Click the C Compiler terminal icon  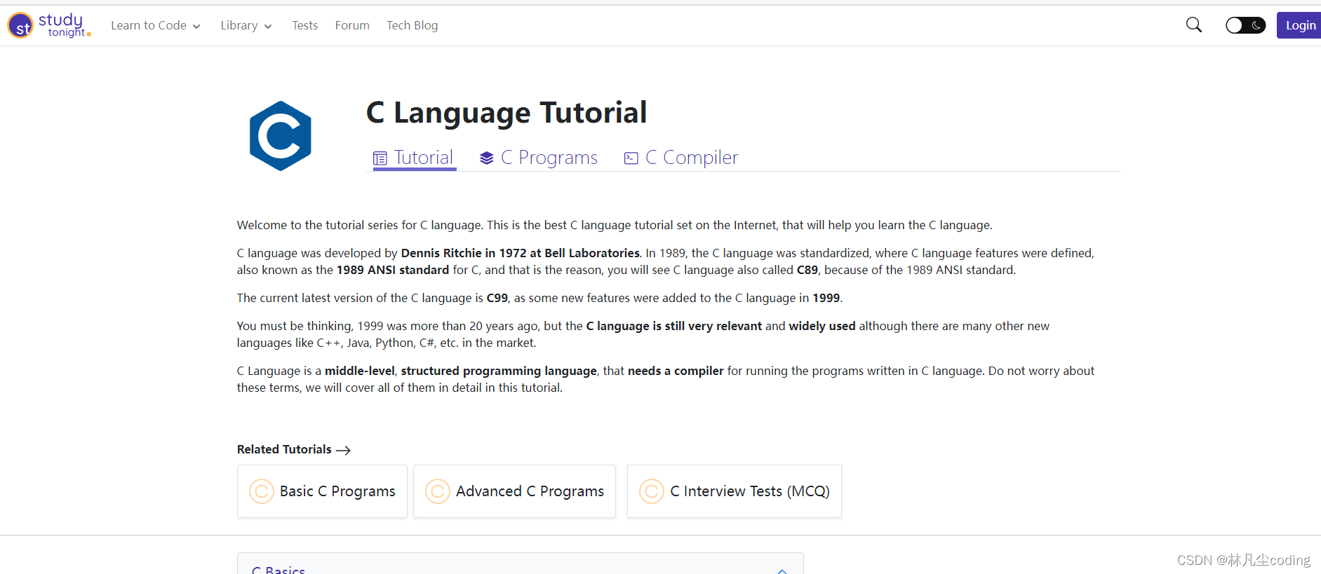631,158
